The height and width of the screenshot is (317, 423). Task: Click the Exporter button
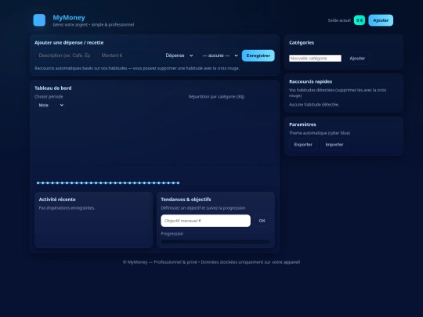(303, 145)
